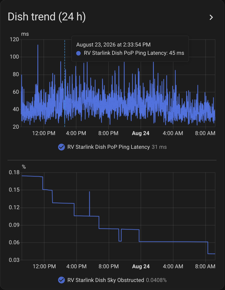Click the blue dot in tooltip
The height and width of the screenshot is (290, 225).
tap(79, 53)
